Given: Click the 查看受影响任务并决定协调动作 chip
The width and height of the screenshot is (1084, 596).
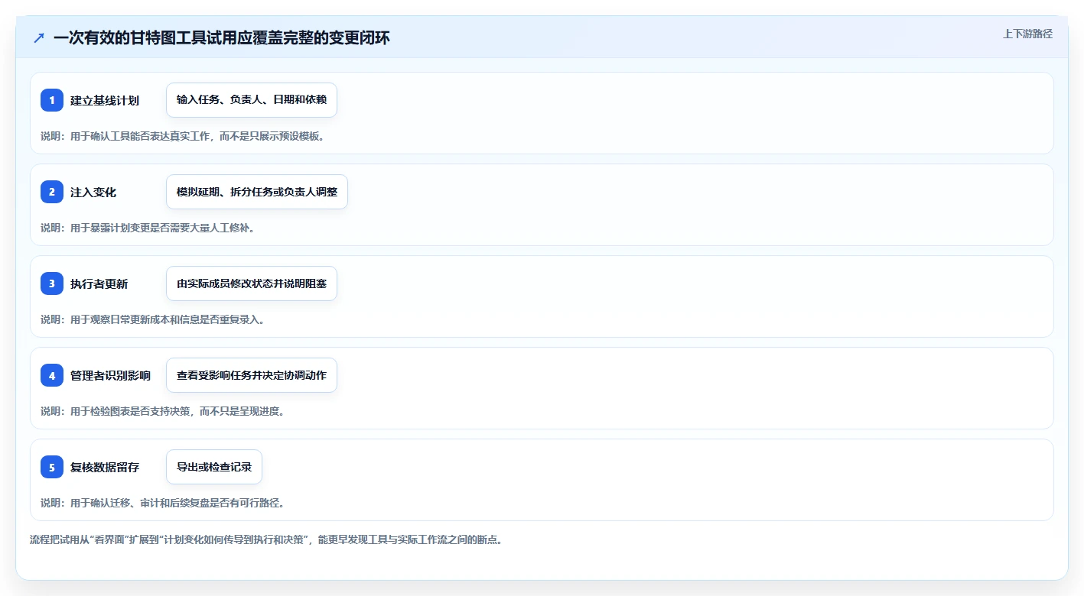Looking at the screenshot, I should [252, 375].
